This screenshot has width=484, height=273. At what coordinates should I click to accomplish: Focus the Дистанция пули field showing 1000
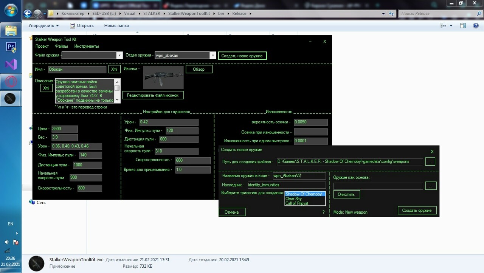(87, 165)
